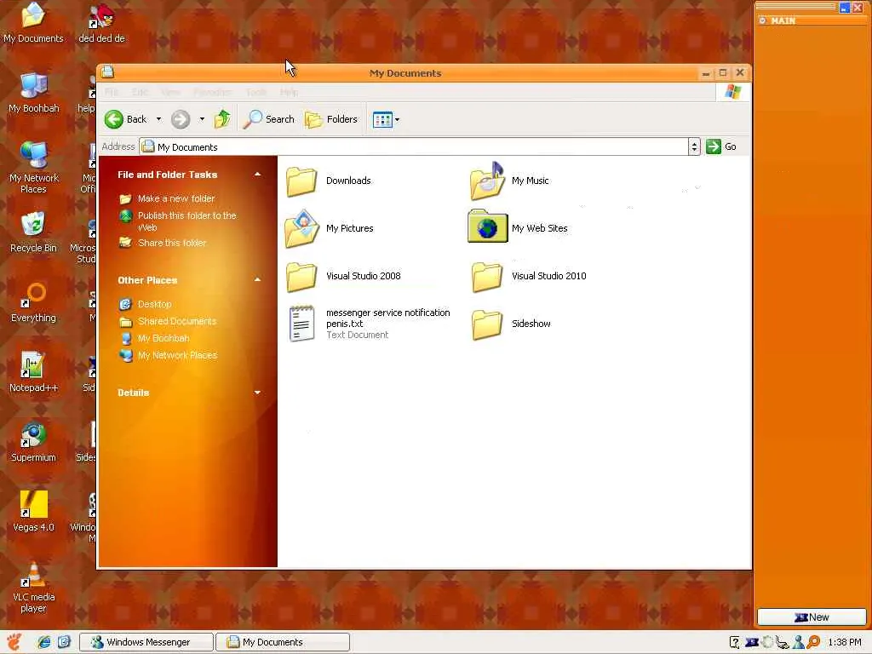Open the Back history dropdown arrow
The width and height of the screenshot is (872, 654).
tap(158, 119)
